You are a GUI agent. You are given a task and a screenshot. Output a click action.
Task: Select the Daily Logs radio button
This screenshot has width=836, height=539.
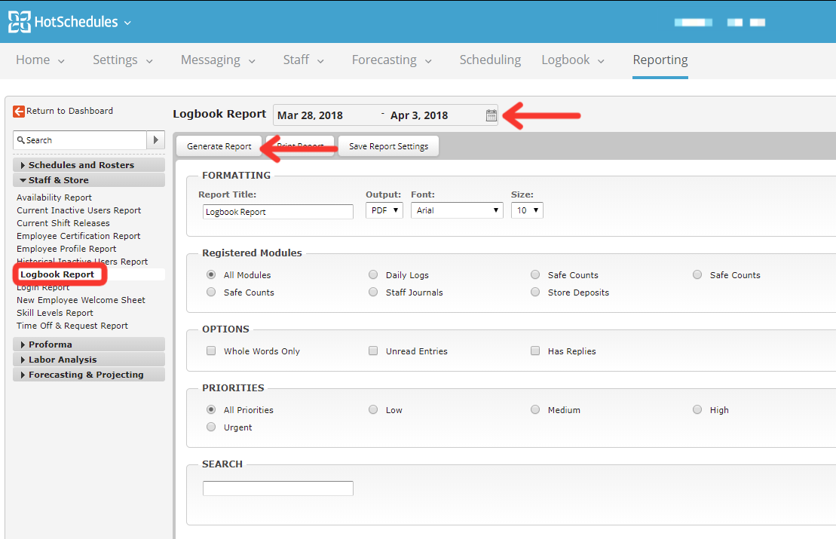pyautogui.click(x=373, y=274)
